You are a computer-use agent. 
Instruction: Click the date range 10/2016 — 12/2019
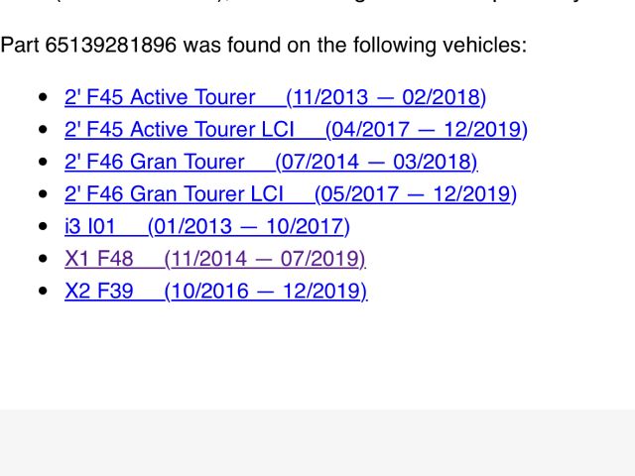pos(266,292)
